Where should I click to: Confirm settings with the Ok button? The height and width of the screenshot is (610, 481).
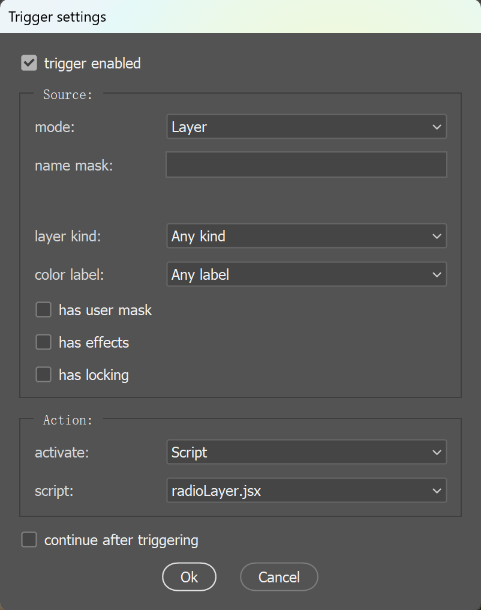coord(189,577)
